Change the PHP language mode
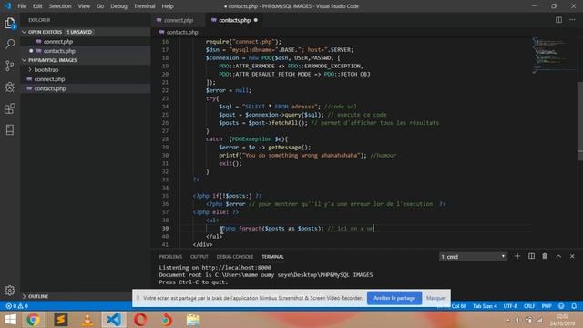 pos(547,306)
